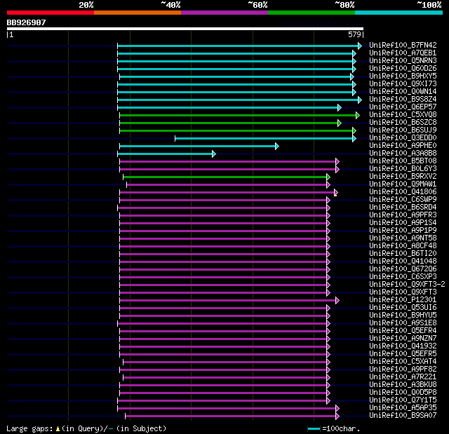449x434 pixels.
Task: Choose the UniRef100_B9S8Z4 label
Action: [x=403, y=100]
